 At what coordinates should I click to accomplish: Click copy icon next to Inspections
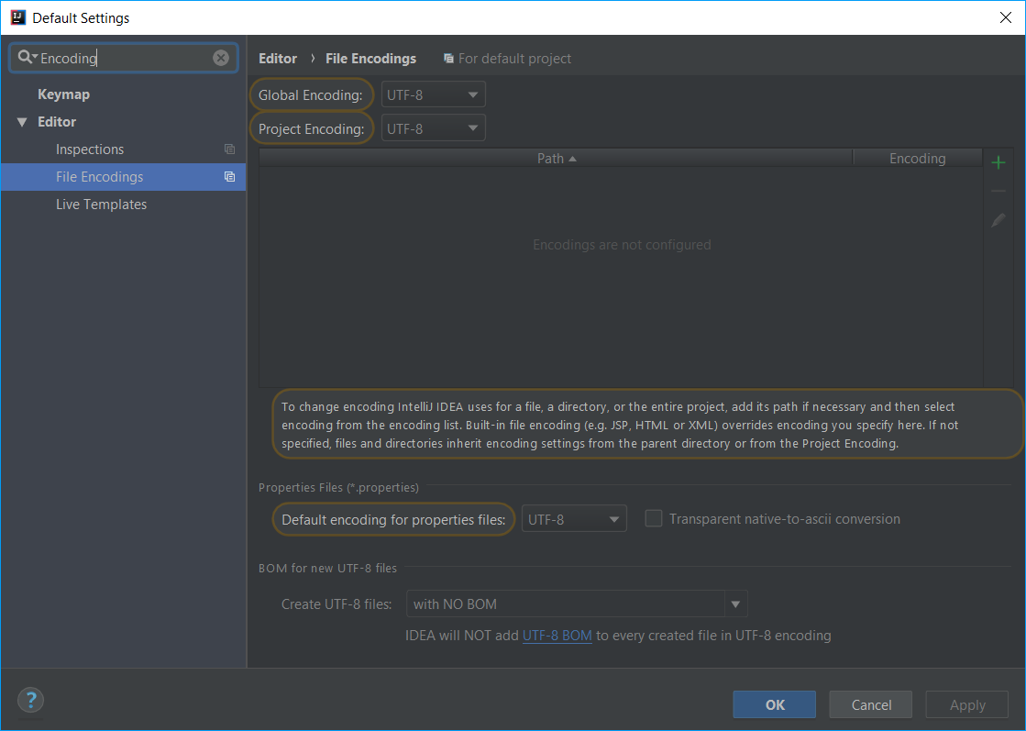[x=229, y=150]
